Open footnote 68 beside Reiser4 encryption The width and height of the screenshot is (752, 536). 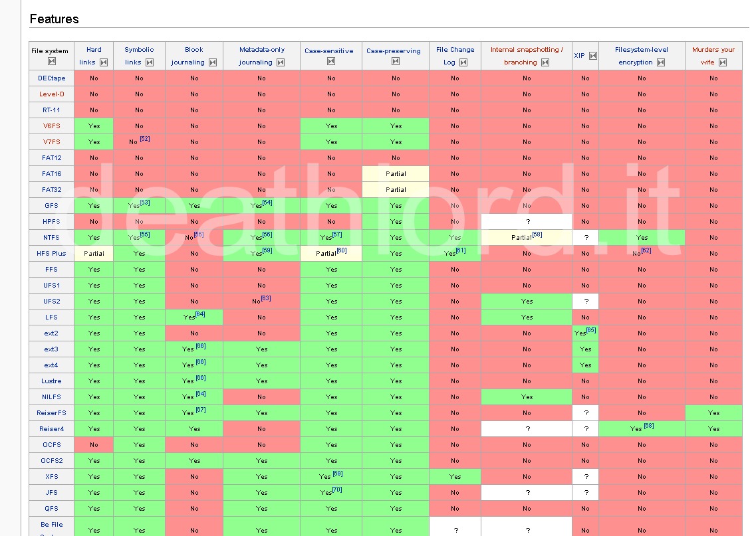pyautogui.click(x=649, y=426)
